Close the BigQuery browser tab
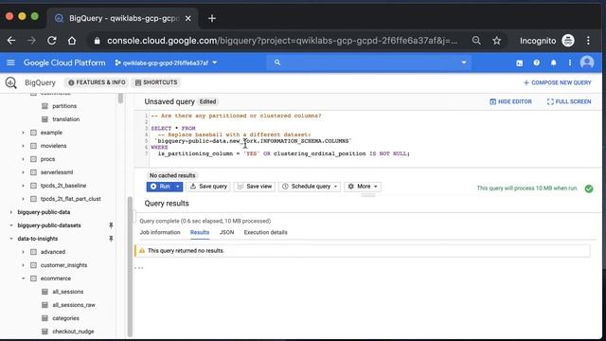 tap(187, 18)
